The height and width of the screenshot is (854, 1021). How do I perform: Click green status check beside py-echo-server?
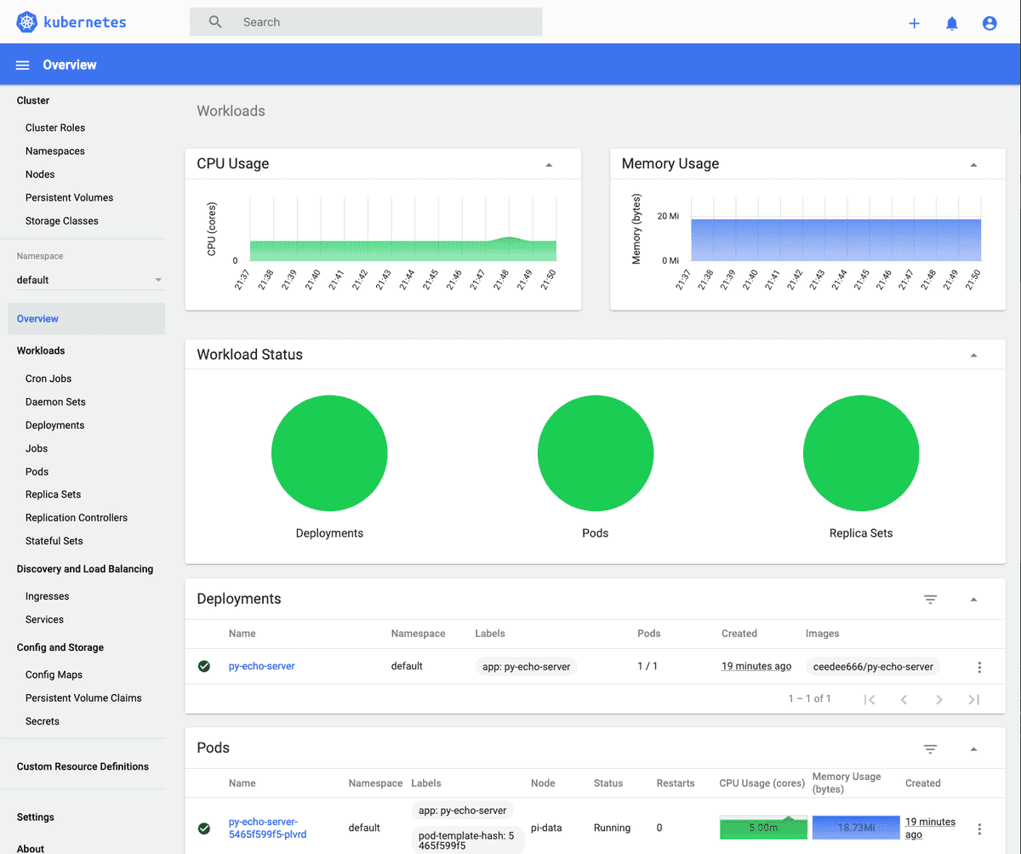(x=204, y=666)
